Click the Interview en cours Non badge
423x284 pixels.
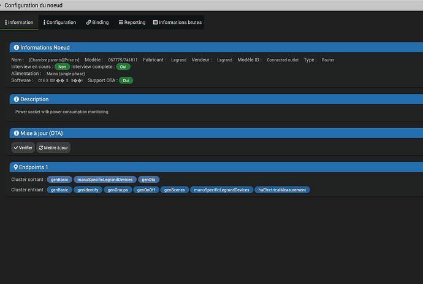click(x=62, y=66)
